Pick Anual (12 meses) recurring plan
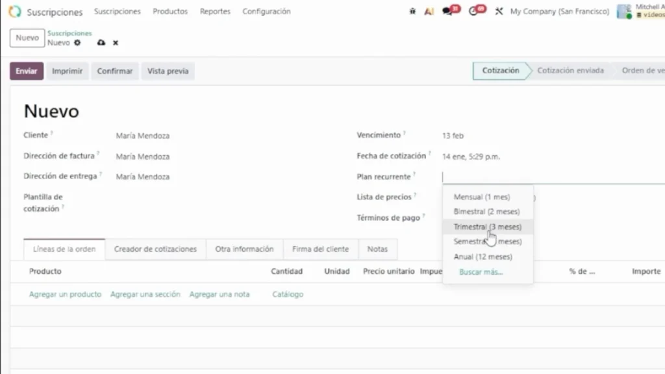This screenshot has width=665, height=374. (x=483, y=256)
